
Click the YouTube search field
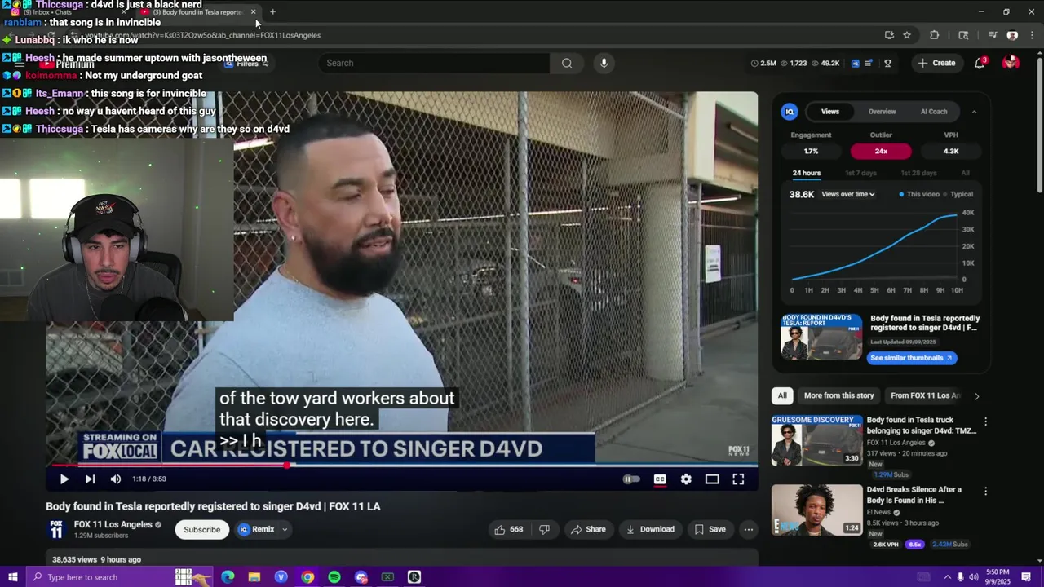[x=434, y=63]
